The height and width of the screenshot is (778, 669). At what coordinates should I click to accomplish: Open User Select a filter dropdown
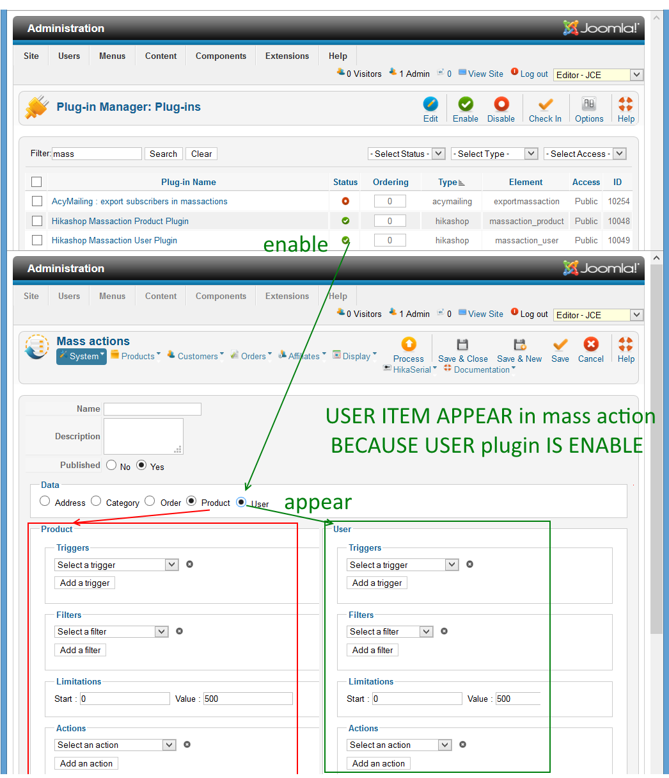[390, 631]
